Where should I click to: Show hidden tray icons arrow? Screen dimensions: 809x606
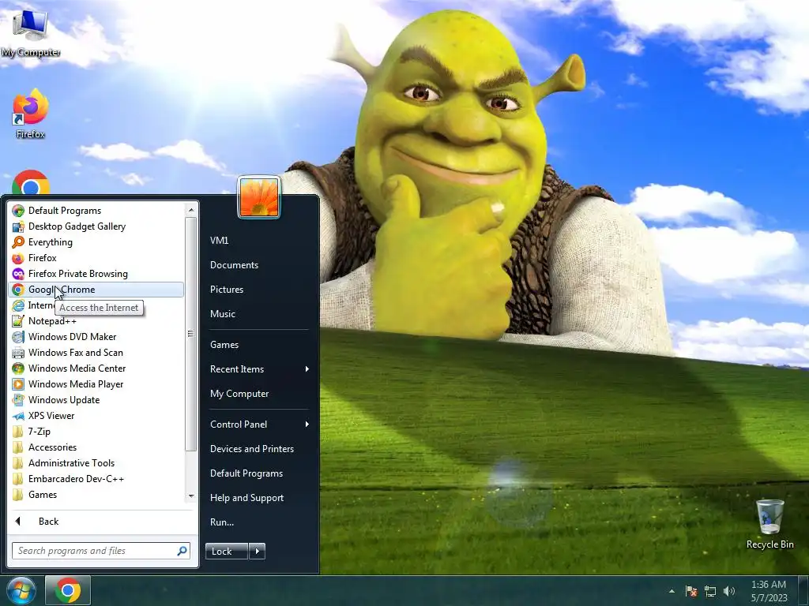point(672,591)
